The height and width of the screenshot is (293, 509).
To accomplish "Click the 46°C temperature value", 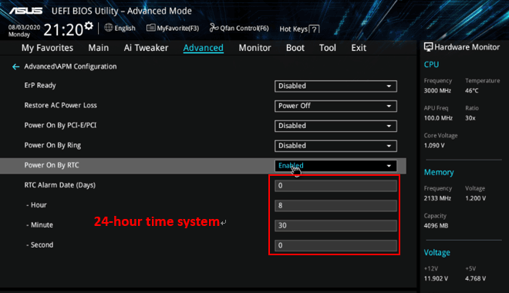I will [472, 90].
